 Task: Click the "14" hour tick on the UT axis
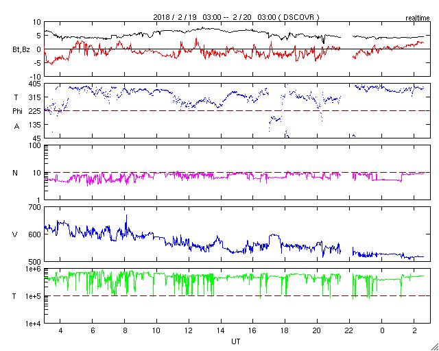[x=221, y=330]
